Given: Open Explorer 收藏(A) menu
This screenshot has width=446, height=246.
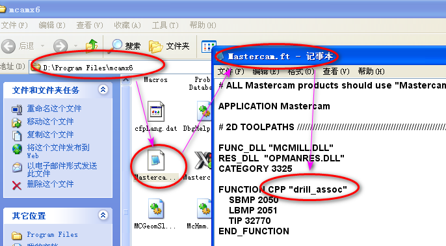Looking at the screenshot, I should click(127, 25).
